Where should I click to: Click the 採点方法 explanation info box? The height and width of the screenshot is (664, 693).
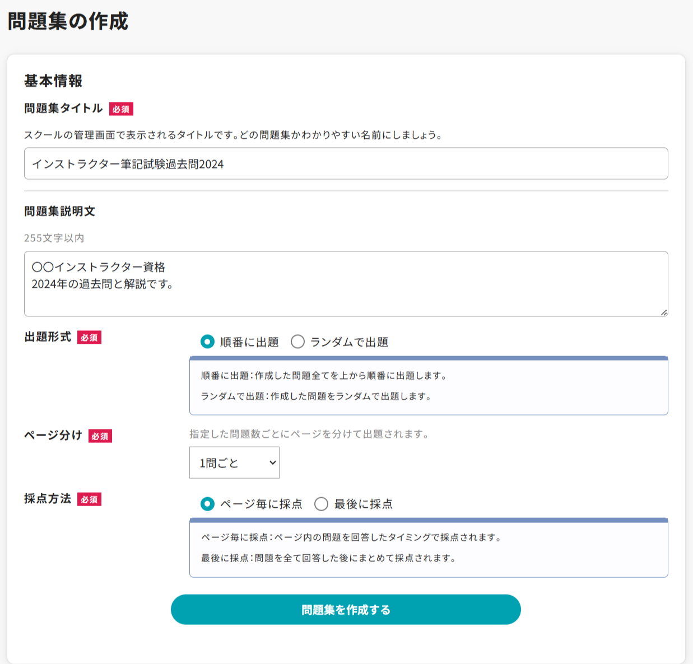429,548
